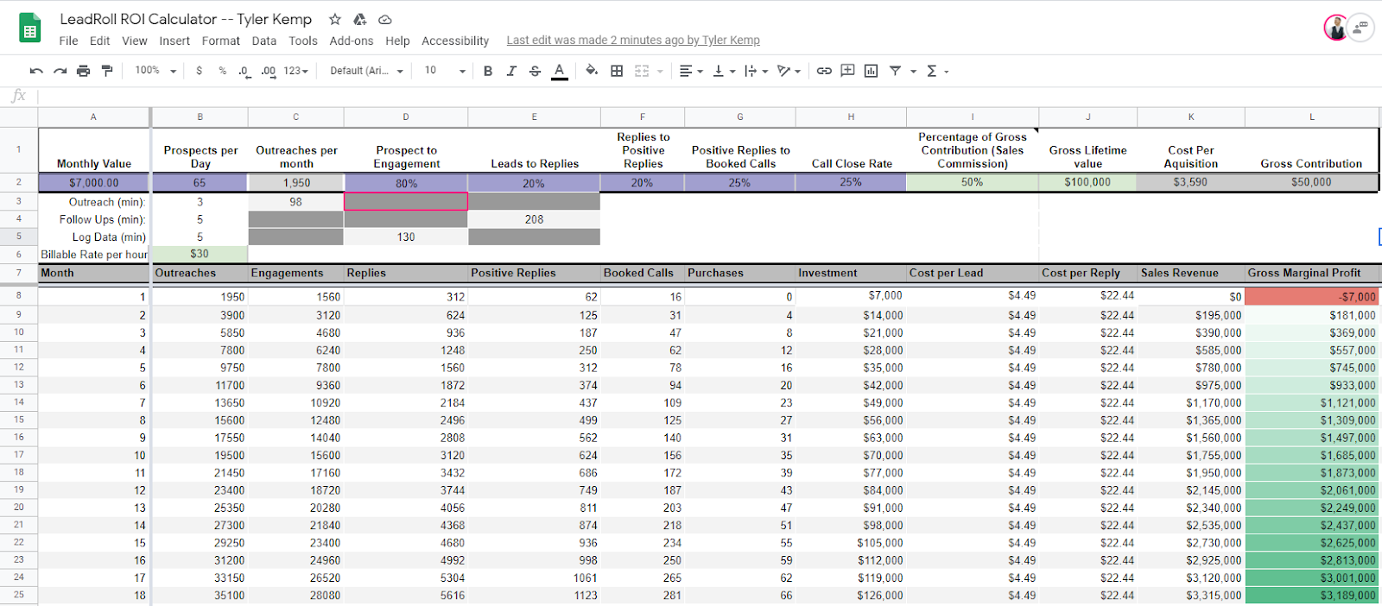The image size is (1382, 606).
Task: Open filter views dropdown arrow
Action: 913,72
